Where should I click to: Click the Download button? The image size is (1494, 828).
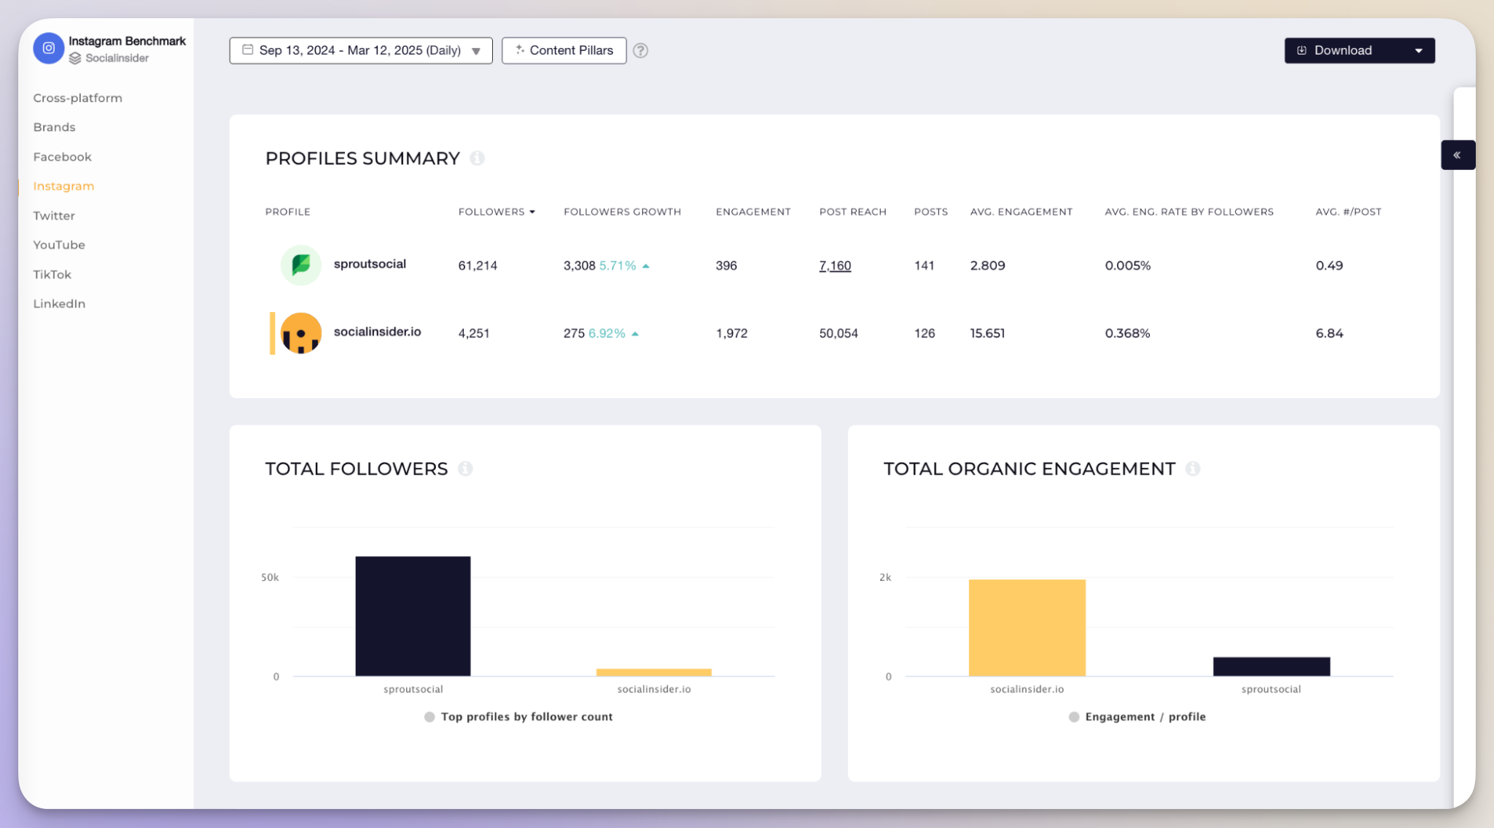tap(1359, 50)
